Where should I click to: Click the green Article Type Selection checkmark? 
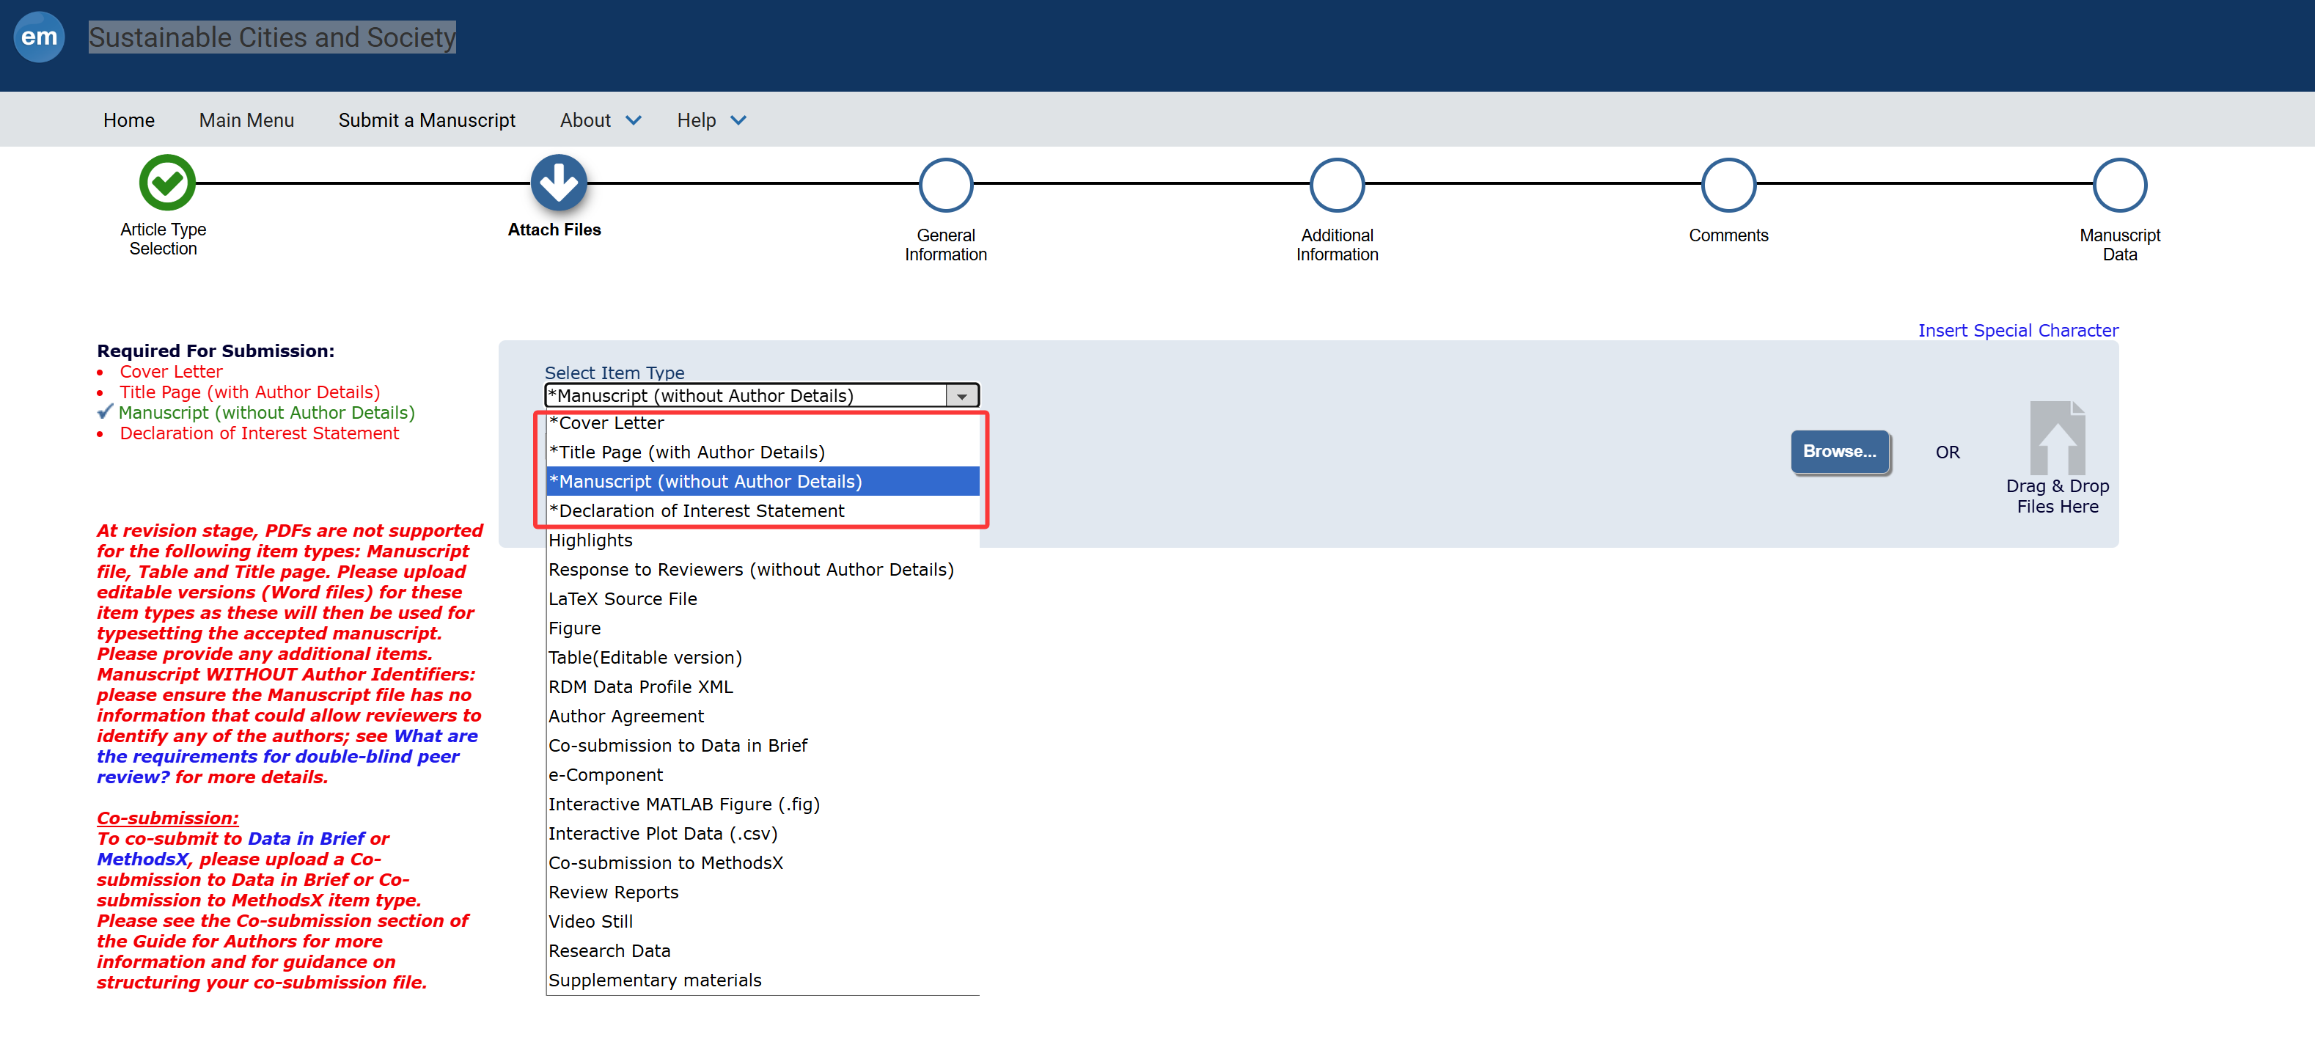pos(167,183)
